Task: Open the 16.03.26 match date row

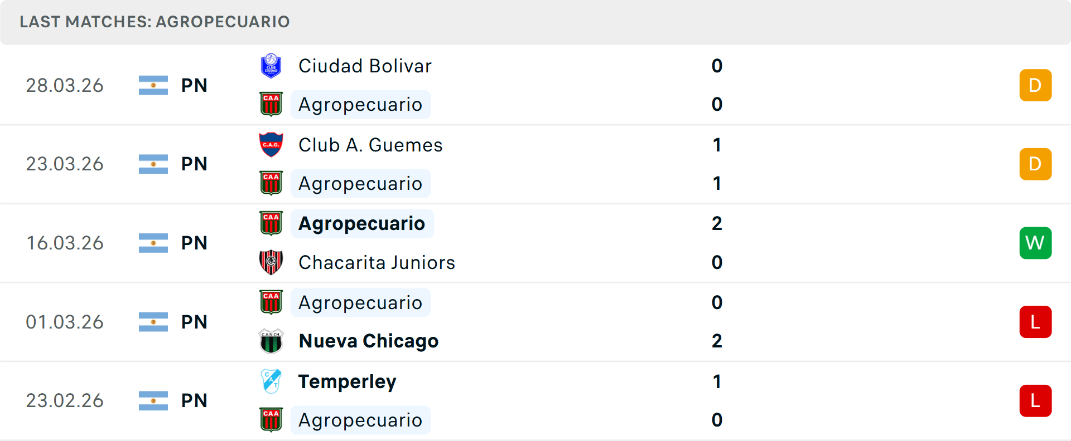Action: pyautogui.click(x=535, y=243)
